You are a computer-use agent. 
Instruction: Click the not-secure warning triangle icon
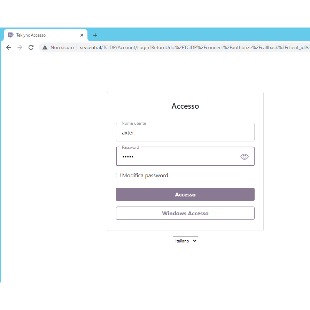(45, 47)
